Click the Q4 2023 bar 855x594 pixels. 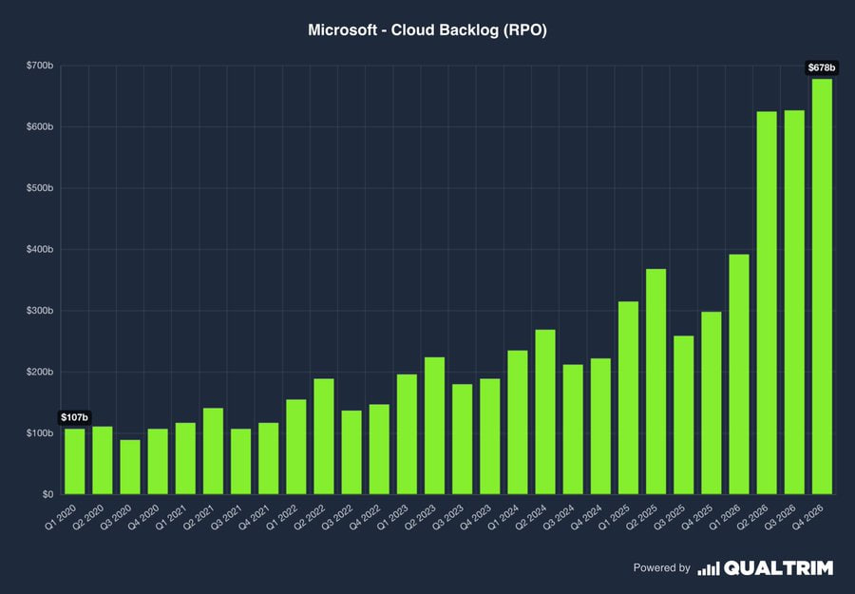tap(489, 436)
